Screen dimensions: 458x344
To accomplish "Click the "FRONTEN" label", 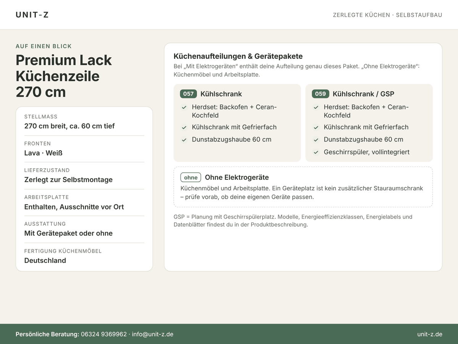I will 37,144.
